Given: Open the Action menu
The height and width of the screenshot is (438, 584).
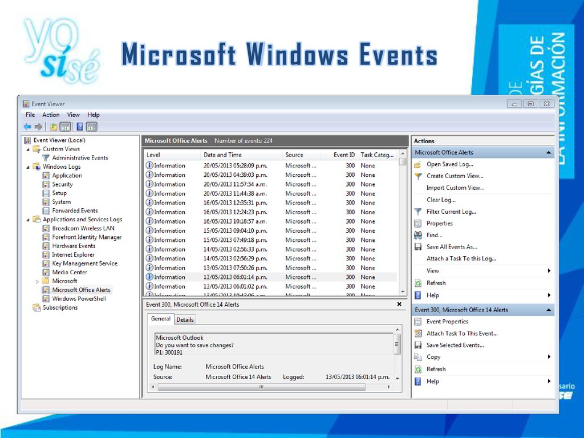Looking at the screenshot, I should click(x=51, y=115).
